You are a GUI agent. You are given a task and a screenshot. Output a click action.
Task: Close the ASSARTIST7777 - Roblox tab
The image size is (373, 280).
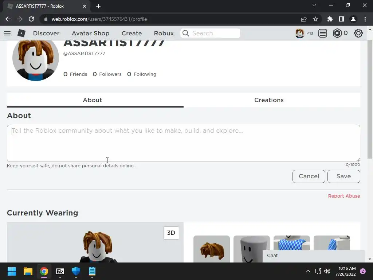point(85,6)
